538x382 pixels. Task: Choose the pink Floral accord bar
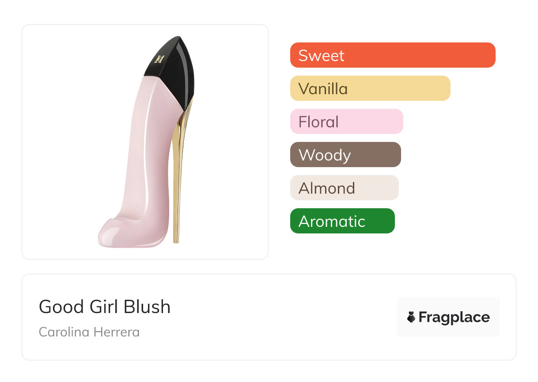coord(346,122)
